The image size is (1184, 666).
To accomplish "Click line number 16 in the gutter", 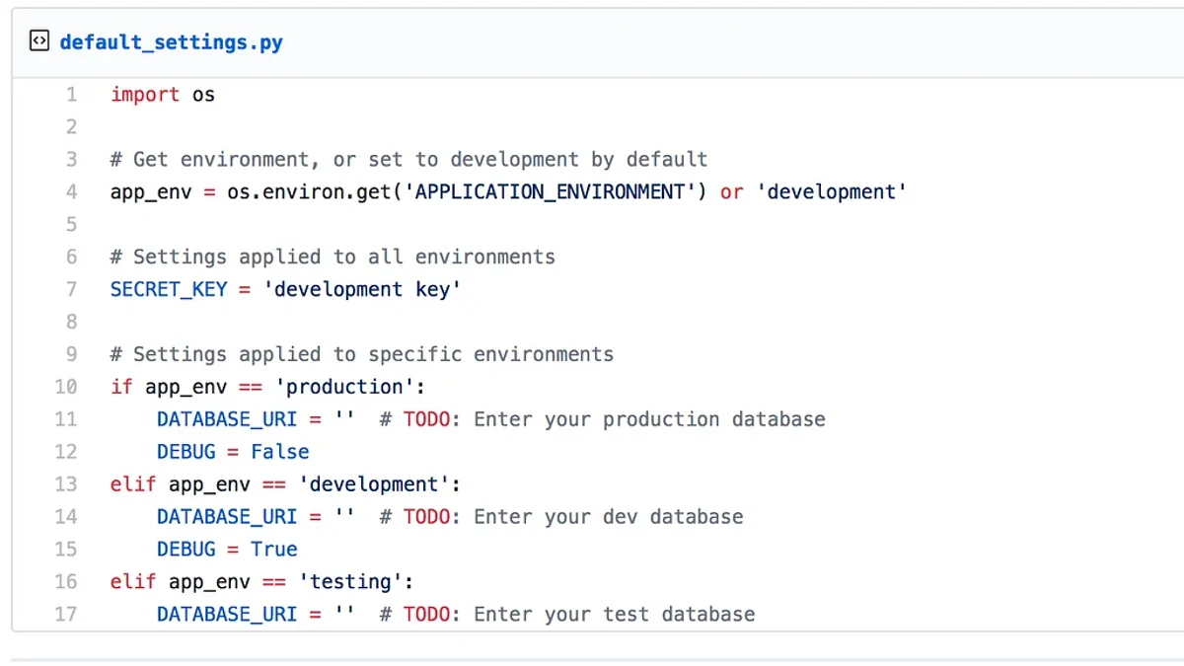I will pos(66,582).
